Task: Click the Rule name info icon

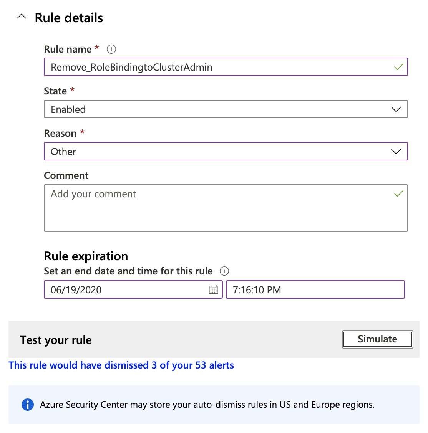Action: click(111, 49)
